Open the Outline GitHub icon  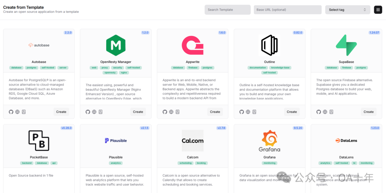coord(242,112)
